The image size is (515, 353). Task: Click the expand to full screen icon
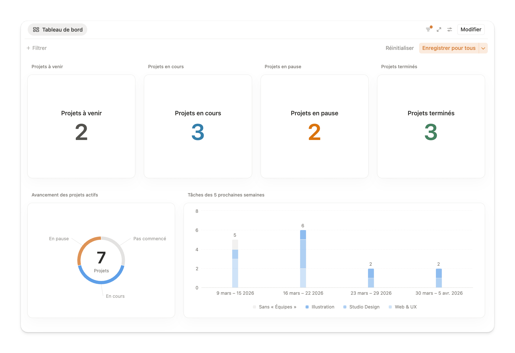pos(439,30)
